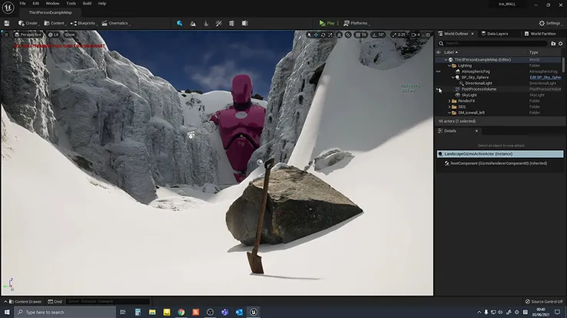The height and width of the screenshot is (318, 567).
Task: Open the Tools menu
Action: 70,4
